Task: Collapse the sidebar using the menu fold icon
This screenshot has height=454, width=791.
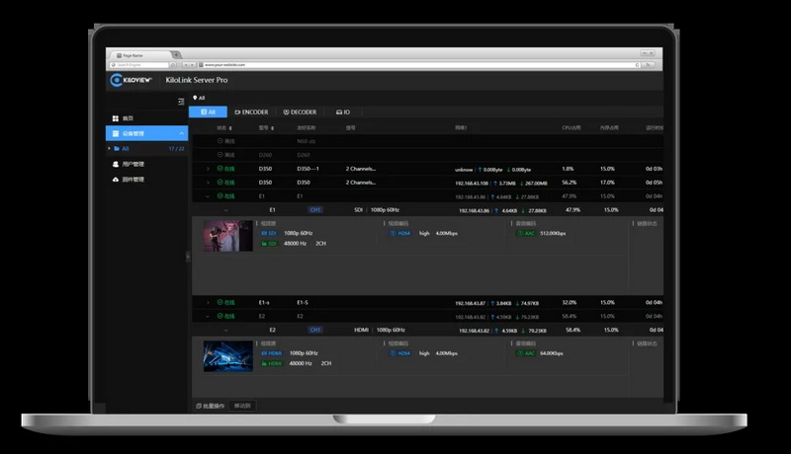Action: tap(181, 102)
